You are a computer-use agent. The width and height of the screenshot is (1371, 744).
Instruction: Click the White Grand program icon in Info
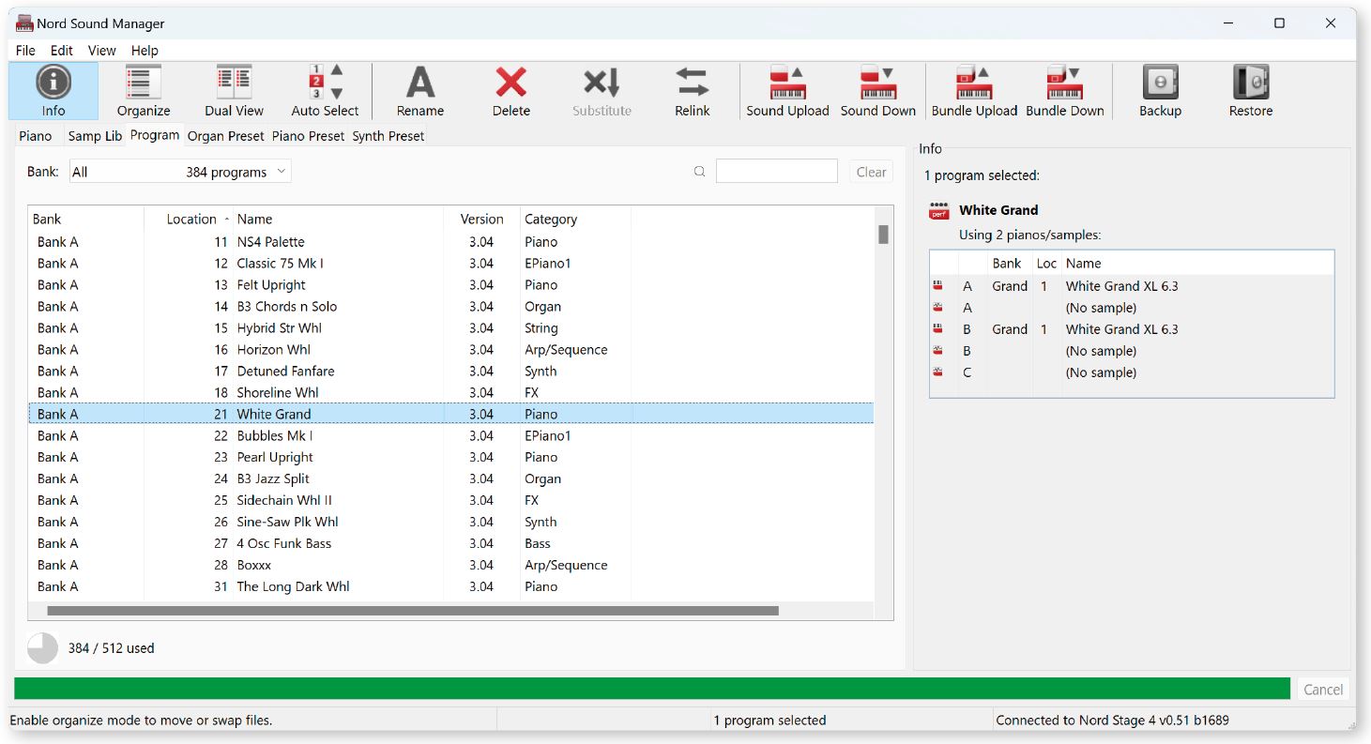coord(939,211)
